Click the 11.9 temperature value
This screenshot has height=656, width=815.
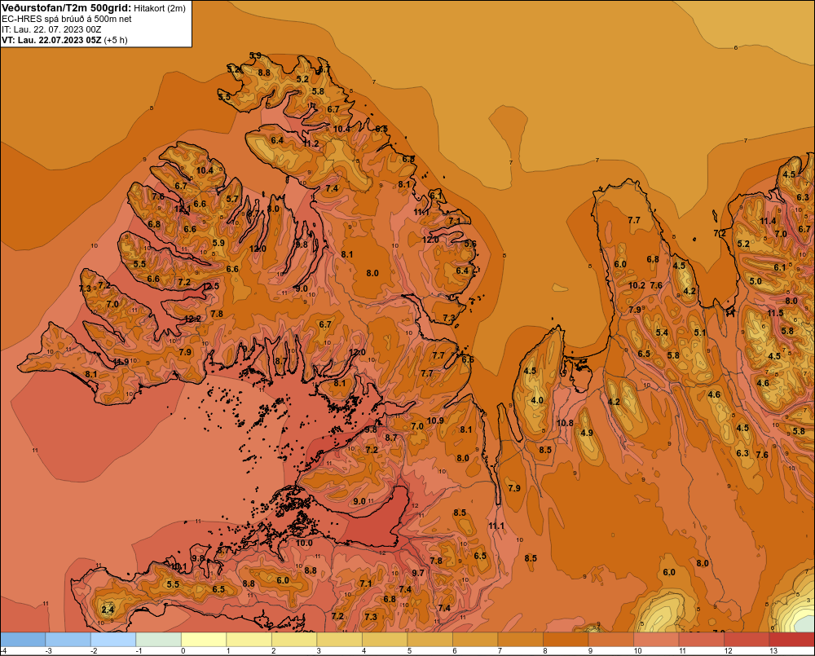(x=121, y=362)
